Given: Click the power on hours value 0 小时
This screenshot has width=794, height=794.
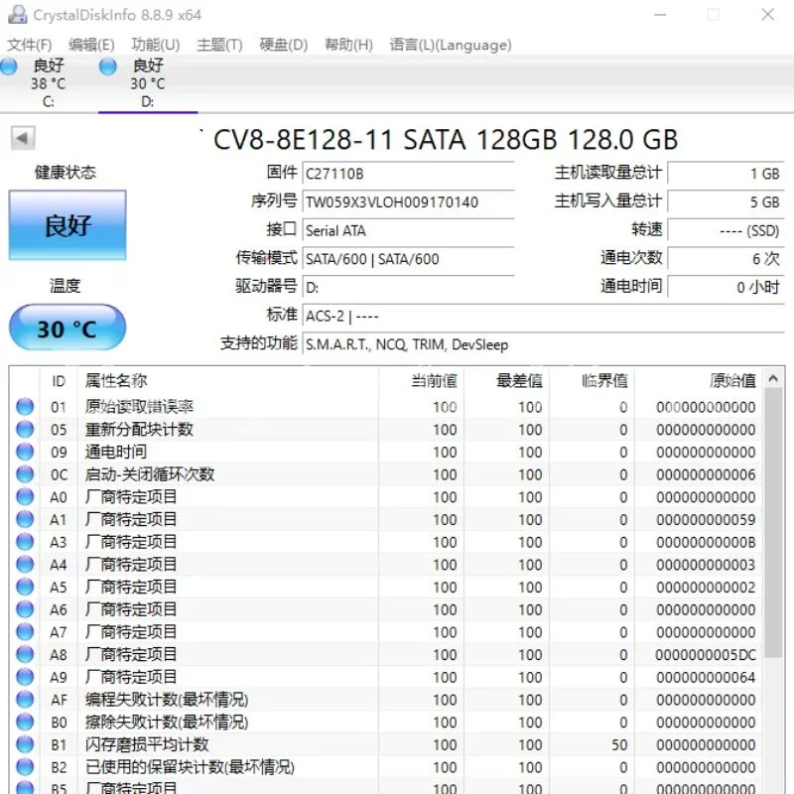Looking at the screenshot, I should 727,287.
